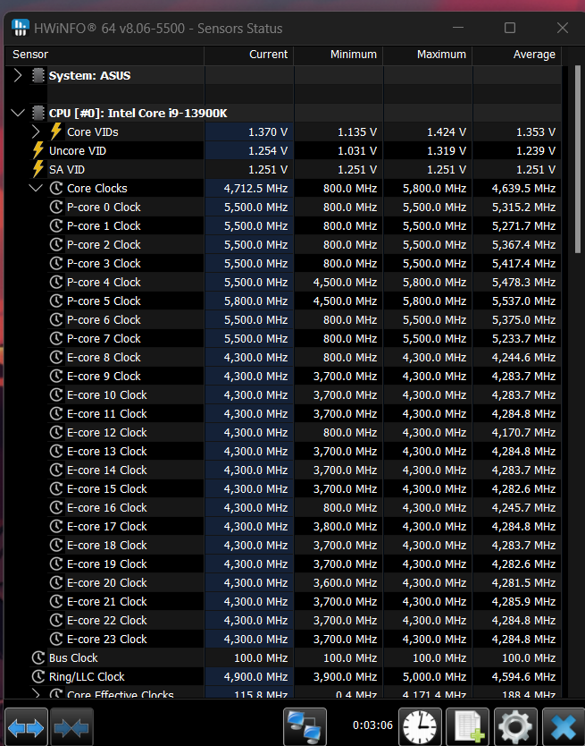Click clock icon beside E-core 12 Clock

tap(56, 432)
